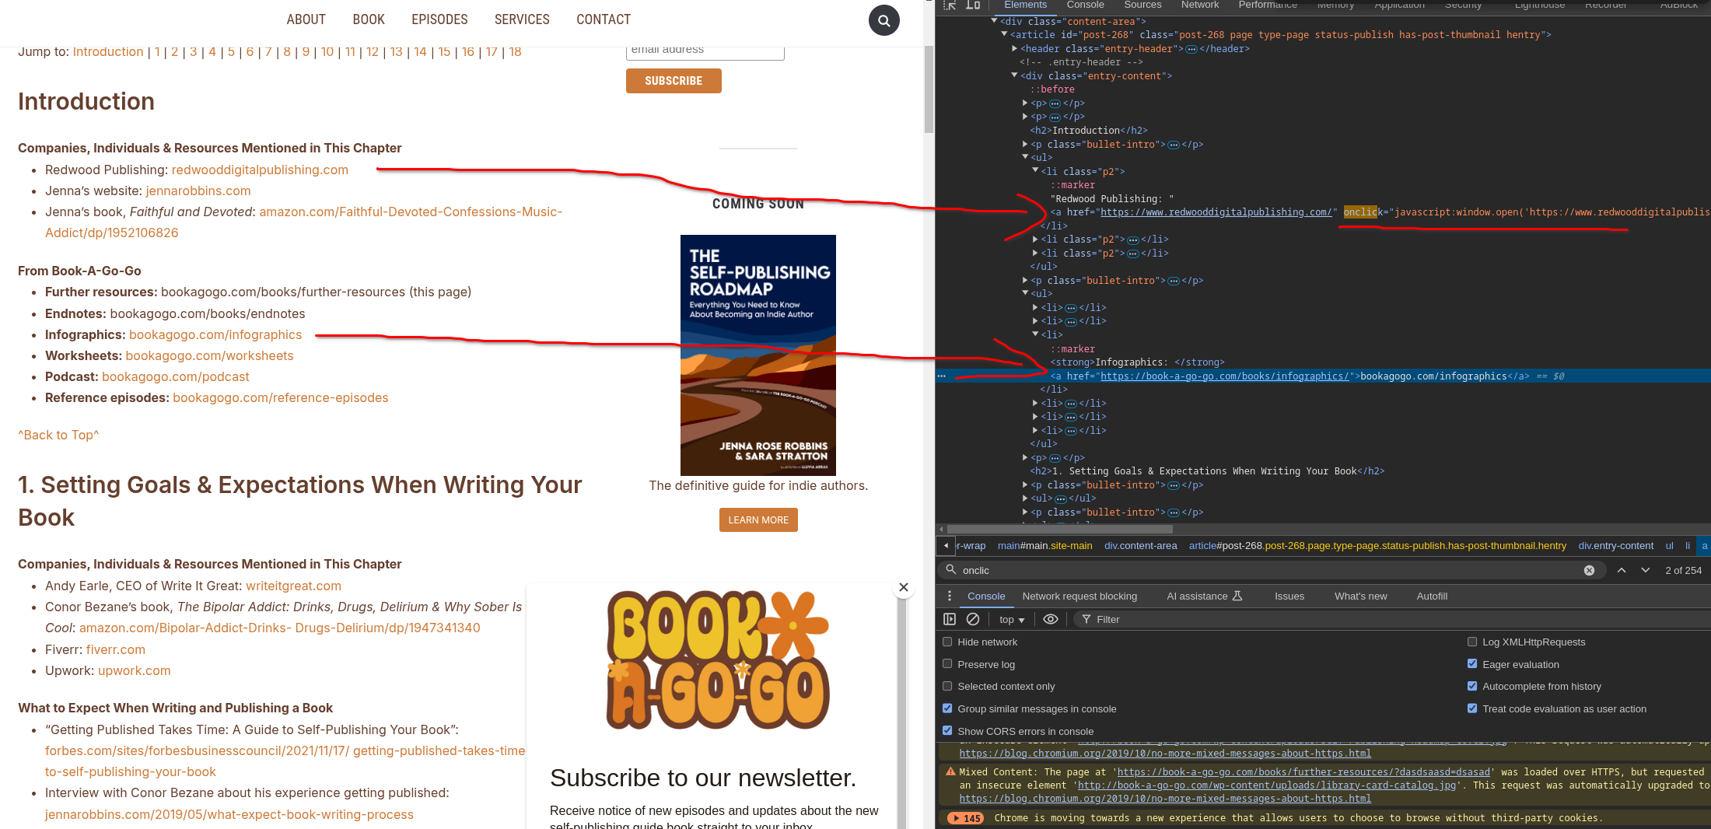This screenshot has width=1711, height=829.
Task: Uncheck Group similar messages in console
Action: tap(947, 708)
